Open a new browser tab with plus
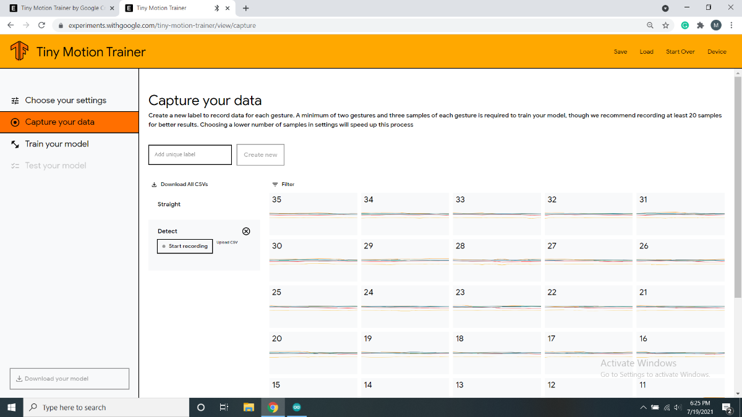 coord(246,8)
